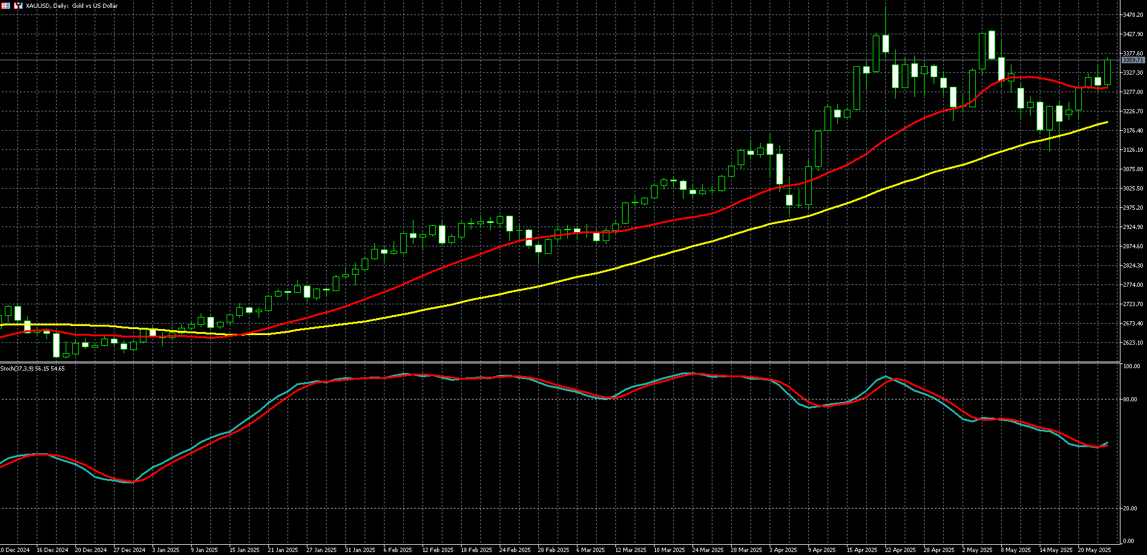The height and width of the screenshot is (555, 1147).
Task: Click the right end of red moving average
Action: click(x=1105, y=87)
